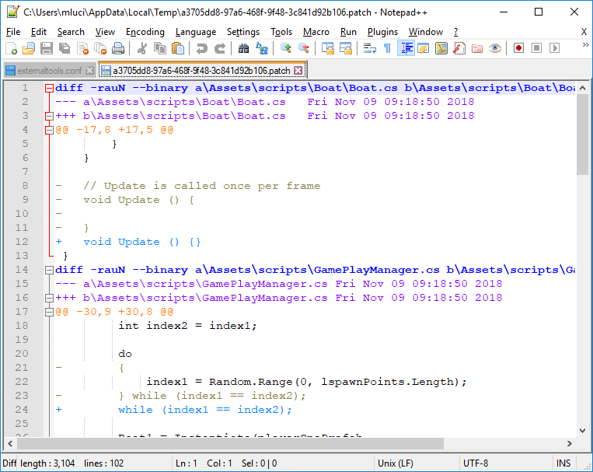The width and height of the screenshot is (593, 472).
Task: Toggle word wrap in the toolbar
Action: [369, 48]
